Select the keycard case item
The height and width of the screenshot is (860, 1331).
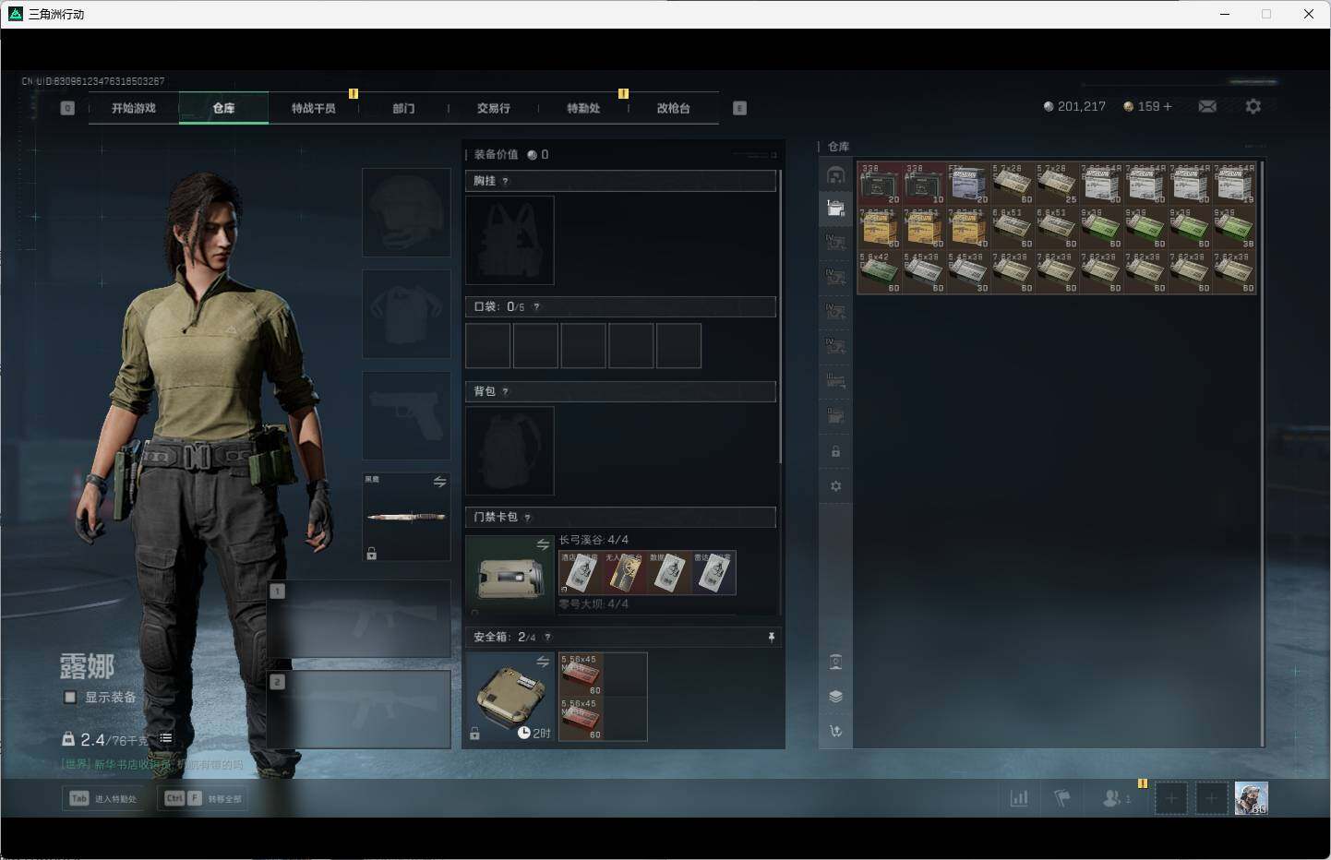(510, 576)
